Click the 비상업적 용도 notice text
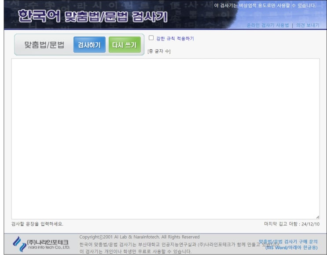The height and width of the screenshot is (255, 327). 265,5
